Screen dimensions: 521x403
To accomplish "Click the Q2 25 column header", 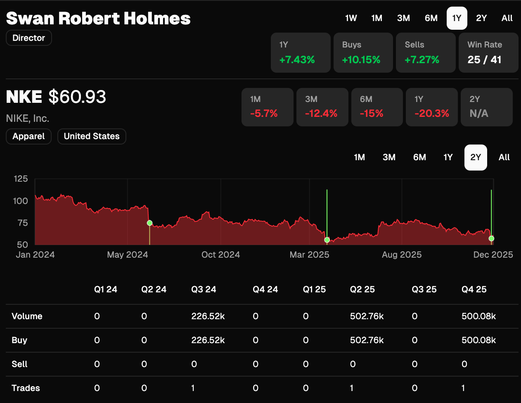I will point(362,289).
